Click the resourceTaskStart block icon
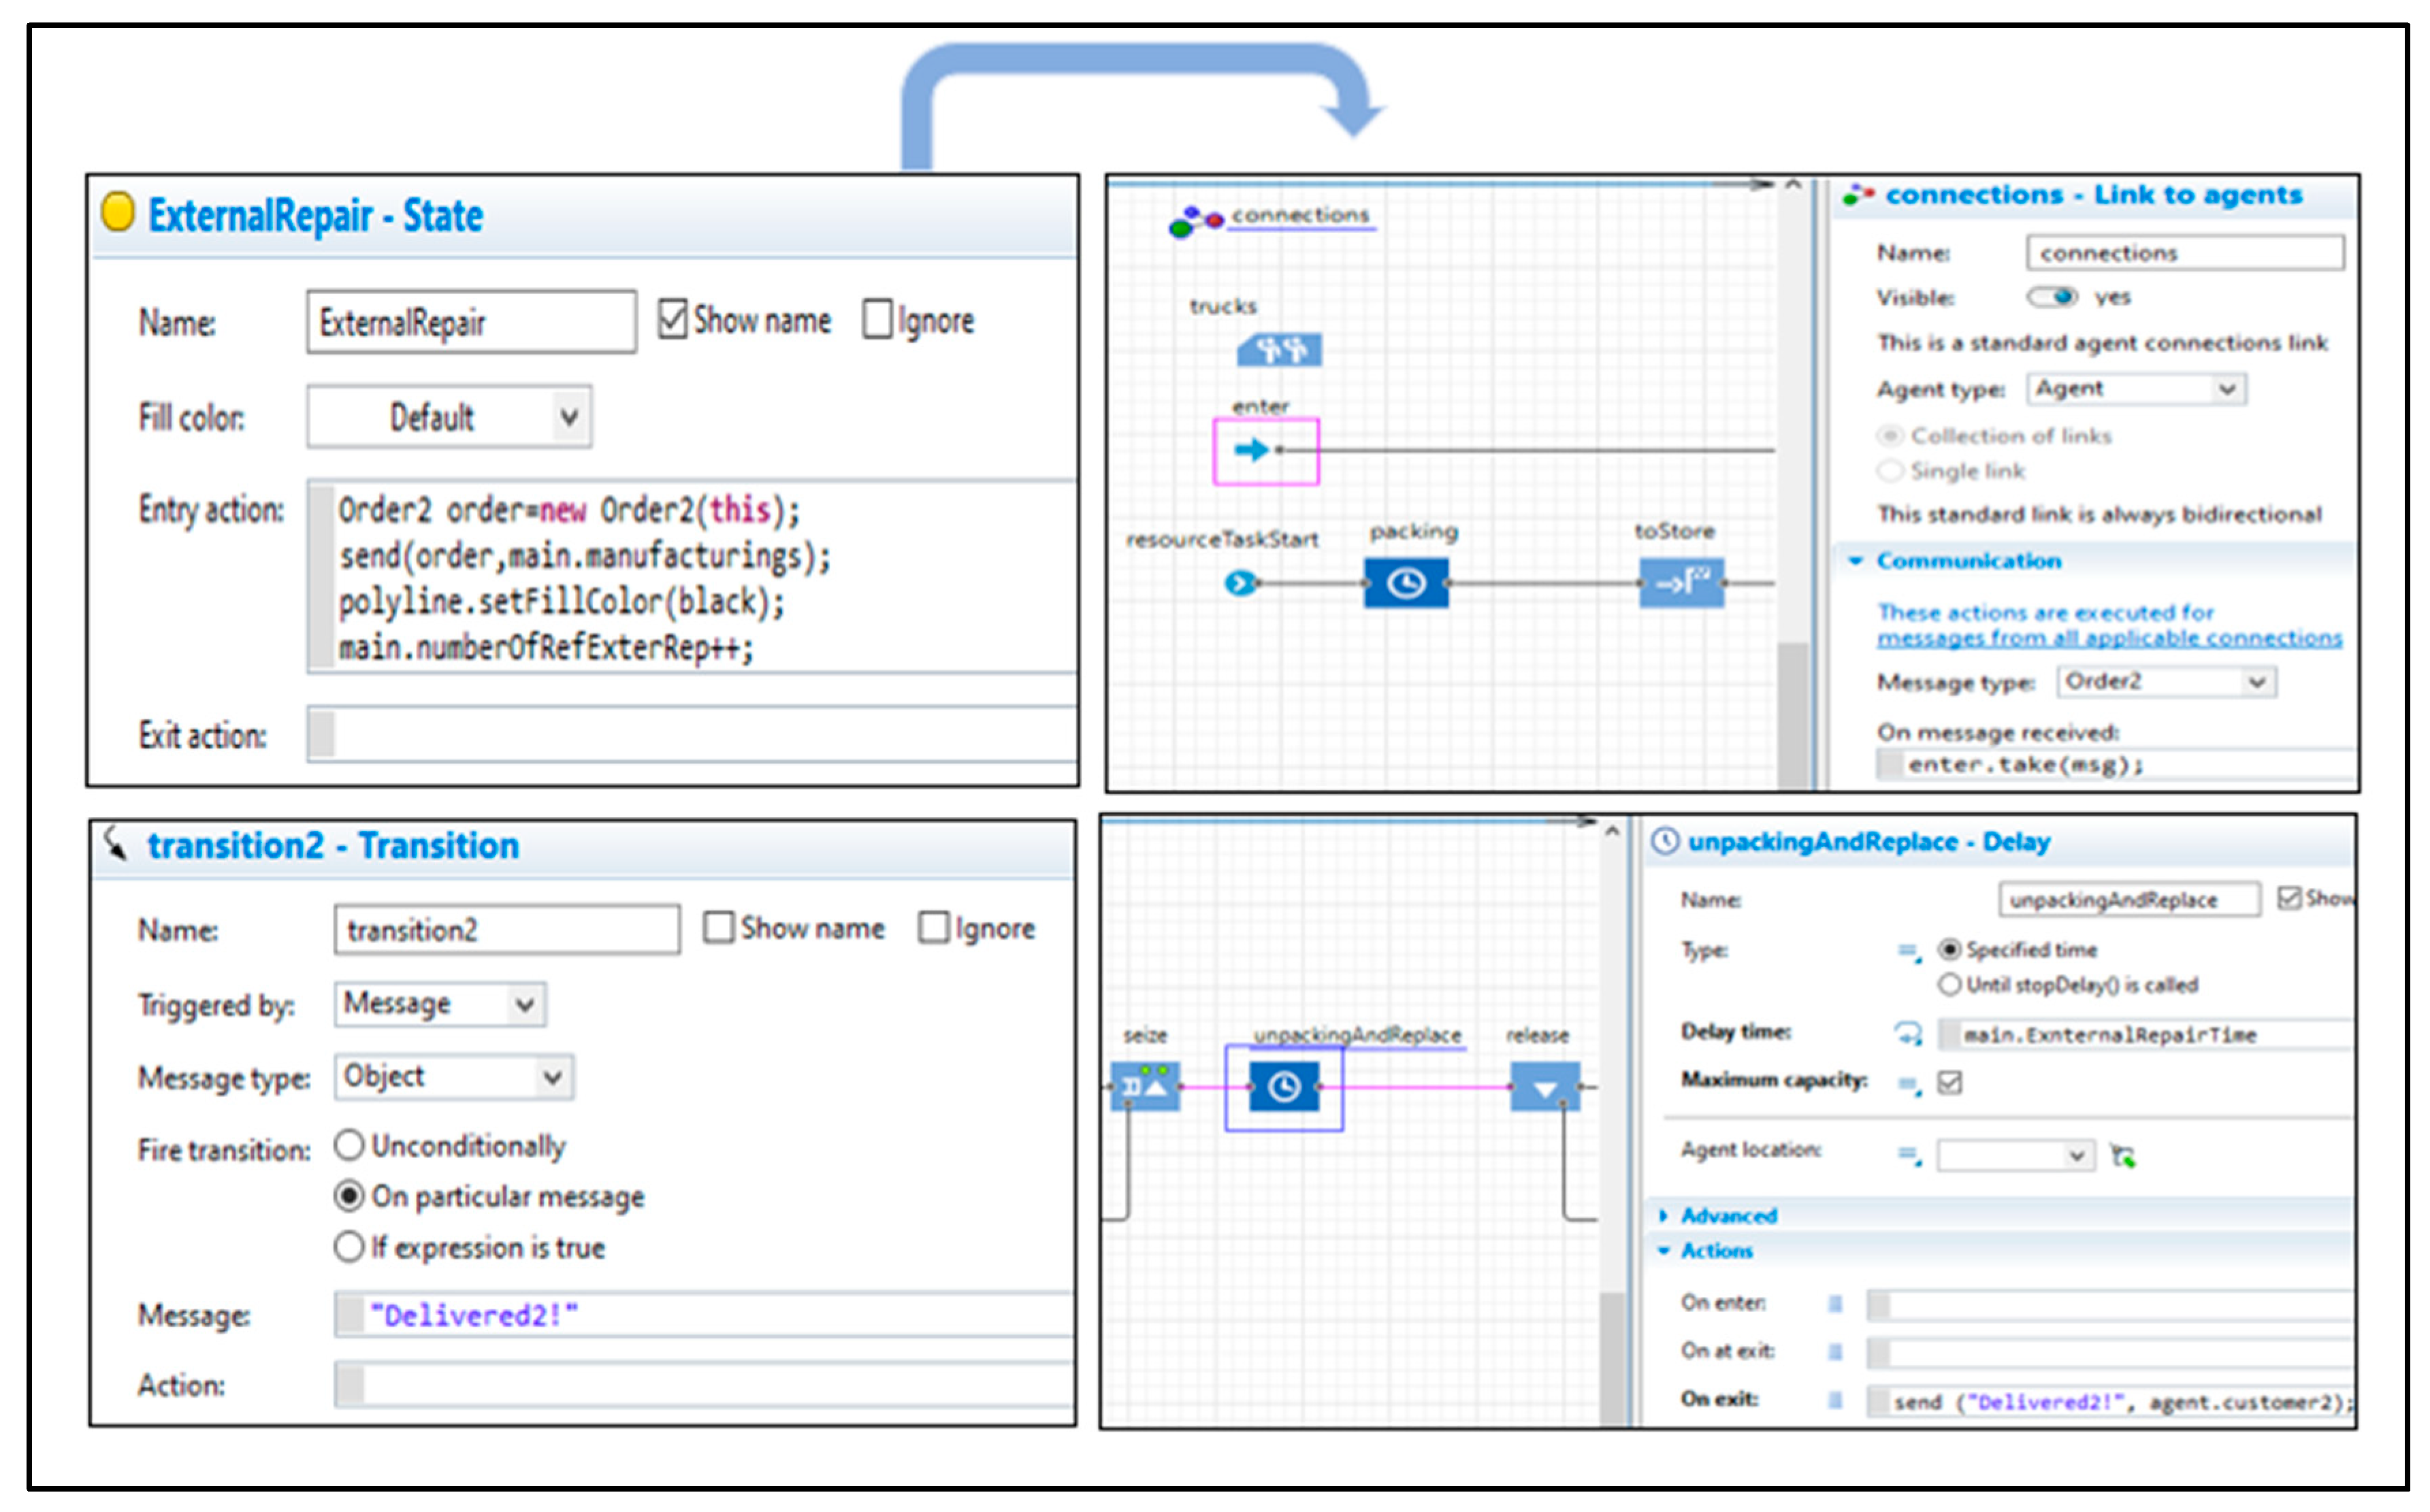Screen dimensions: 2430x1512 [x=1240, y=583]
